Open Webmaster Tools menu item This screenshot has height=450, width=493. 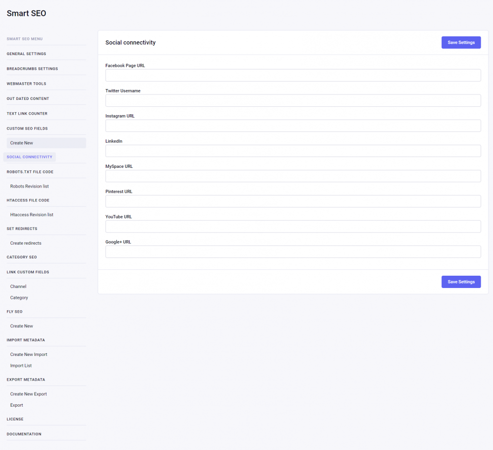click(x=26, y=84)
